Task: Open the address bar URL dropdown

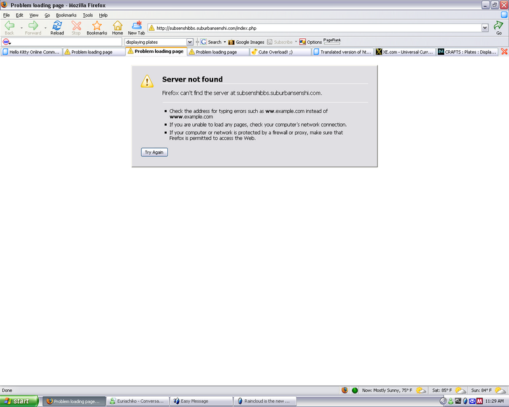Action: click(485, 28)
